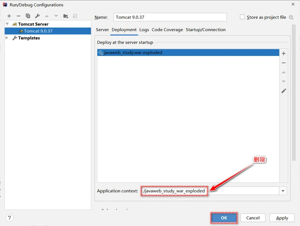This screenshot has width=300, height=226.
Task: Select the Deployment tab
Action: [124, 30]
